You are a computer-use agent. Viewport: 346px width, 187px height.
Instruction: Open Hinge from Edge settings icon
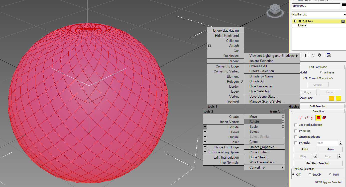click(x=205, y=147)
